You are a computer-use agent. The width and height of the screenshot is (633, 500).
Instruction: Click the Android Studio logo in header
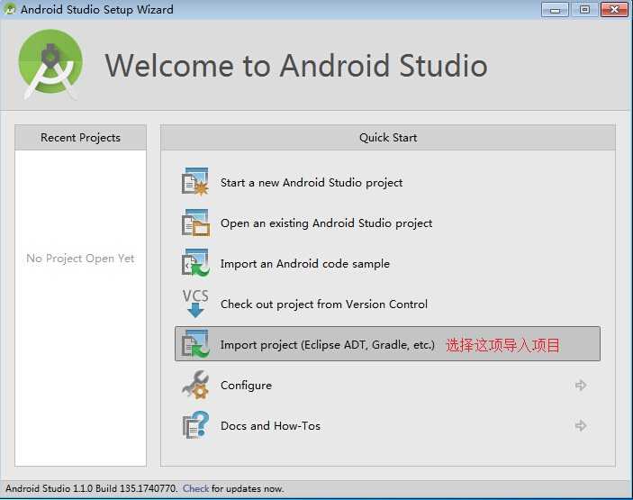(x=50, y=65)
